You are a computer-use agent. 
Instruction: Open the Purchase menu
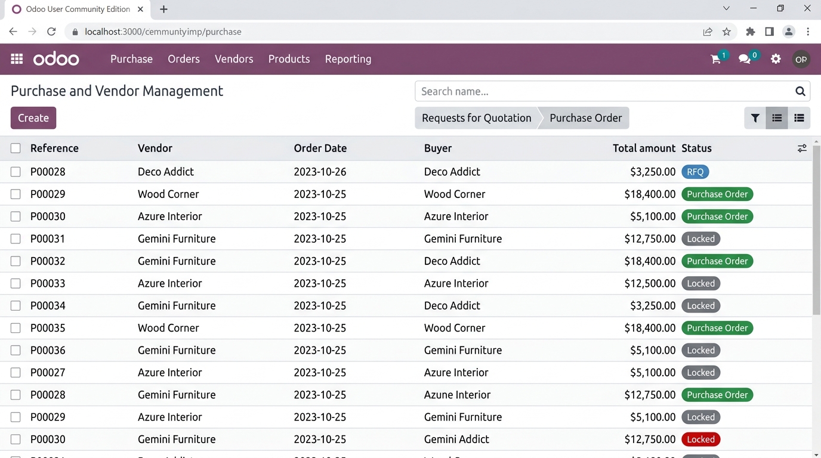click(x=131, y=59)
